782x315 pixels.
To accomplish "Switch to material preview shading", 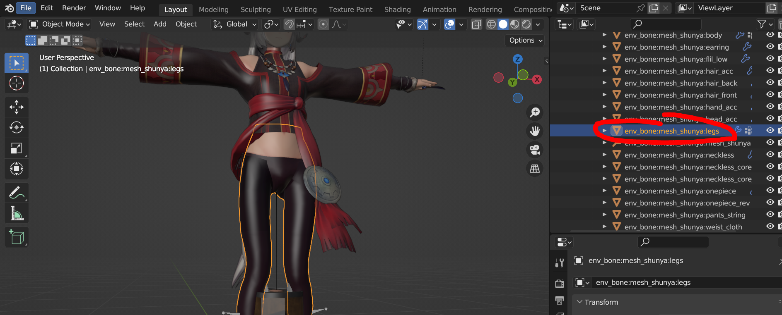I will point(514,24).
